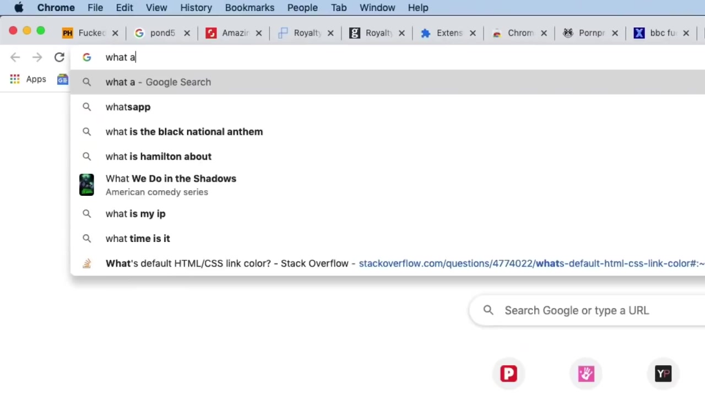Open the red P shortcut tile
Viewport: 705px width, 396px height.
508,373
